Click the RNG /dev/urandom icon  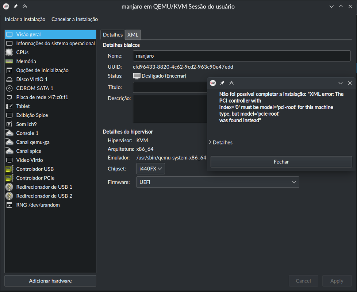(9, 205)
